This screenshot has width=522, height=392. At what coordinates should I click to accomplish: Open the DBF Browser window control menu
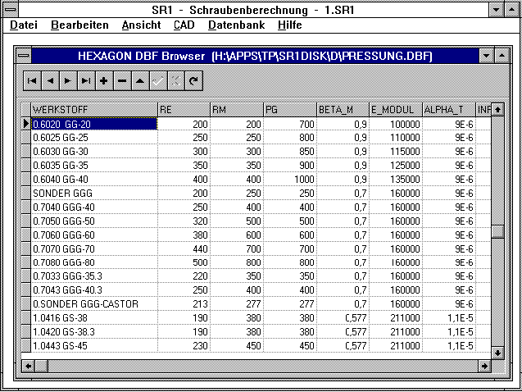pos(25,56)
